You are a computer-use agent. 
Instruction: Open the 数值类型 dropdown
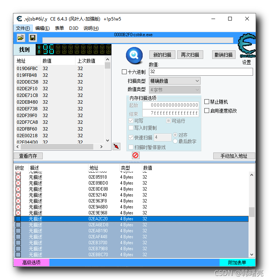tap(175, 89)
